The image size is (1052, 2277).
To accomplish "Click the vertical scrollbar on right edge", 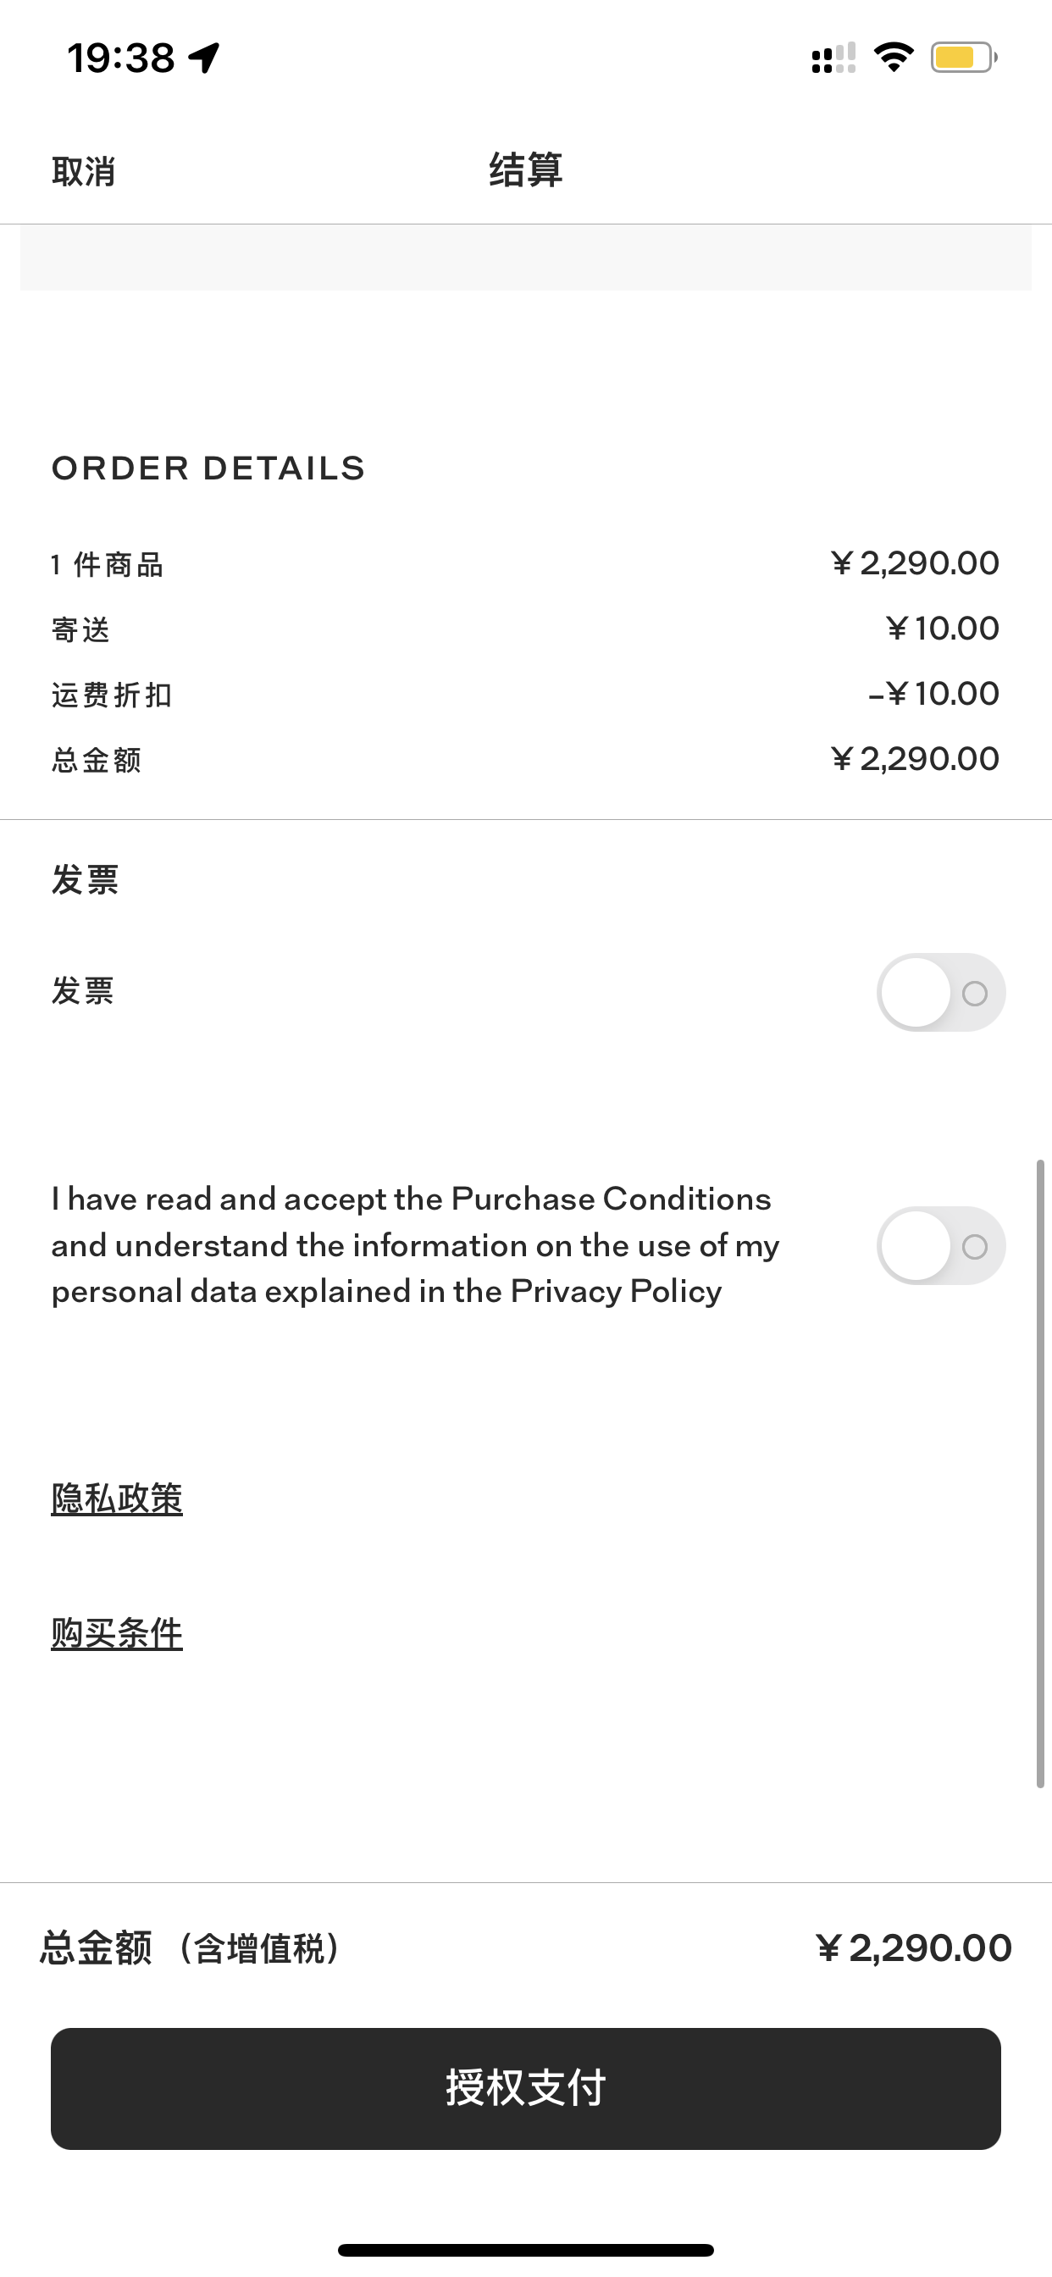I will 1040,1475.
